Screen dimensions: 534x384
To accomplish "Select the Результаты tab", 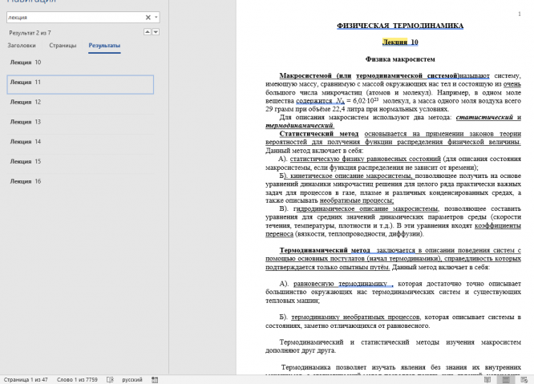I will [x=104, y=45].
